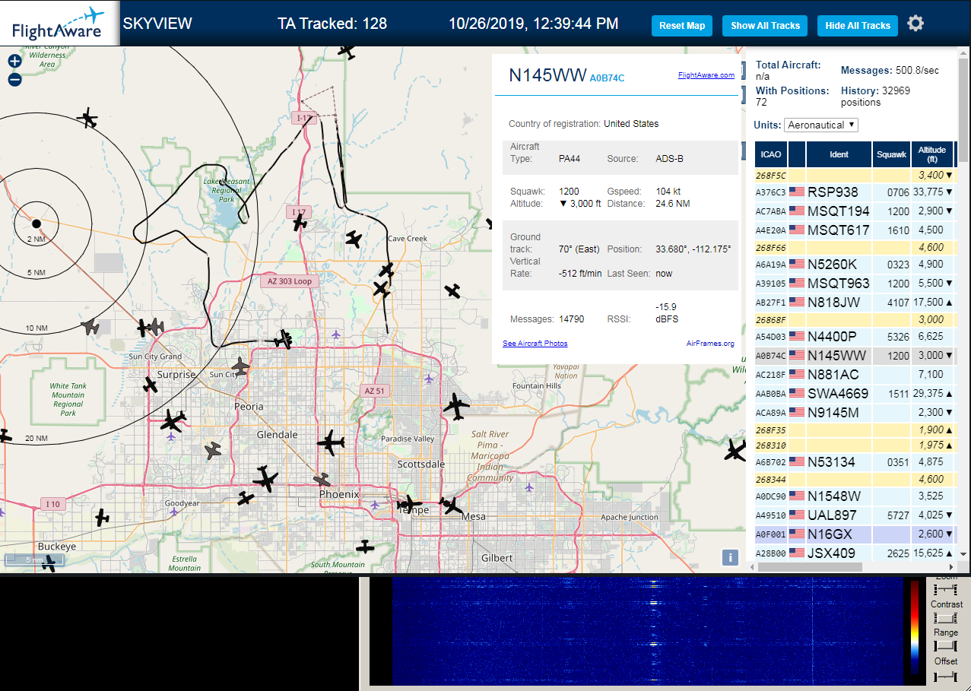Select the N9145M row

click(855, 412)
